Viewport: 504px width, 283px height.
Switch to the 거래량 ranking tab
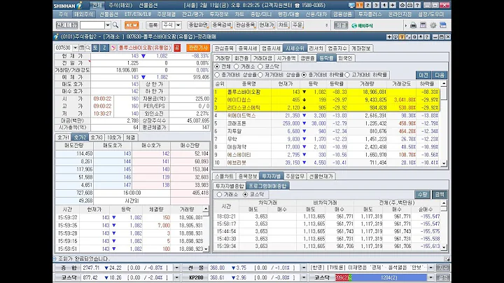223,58
